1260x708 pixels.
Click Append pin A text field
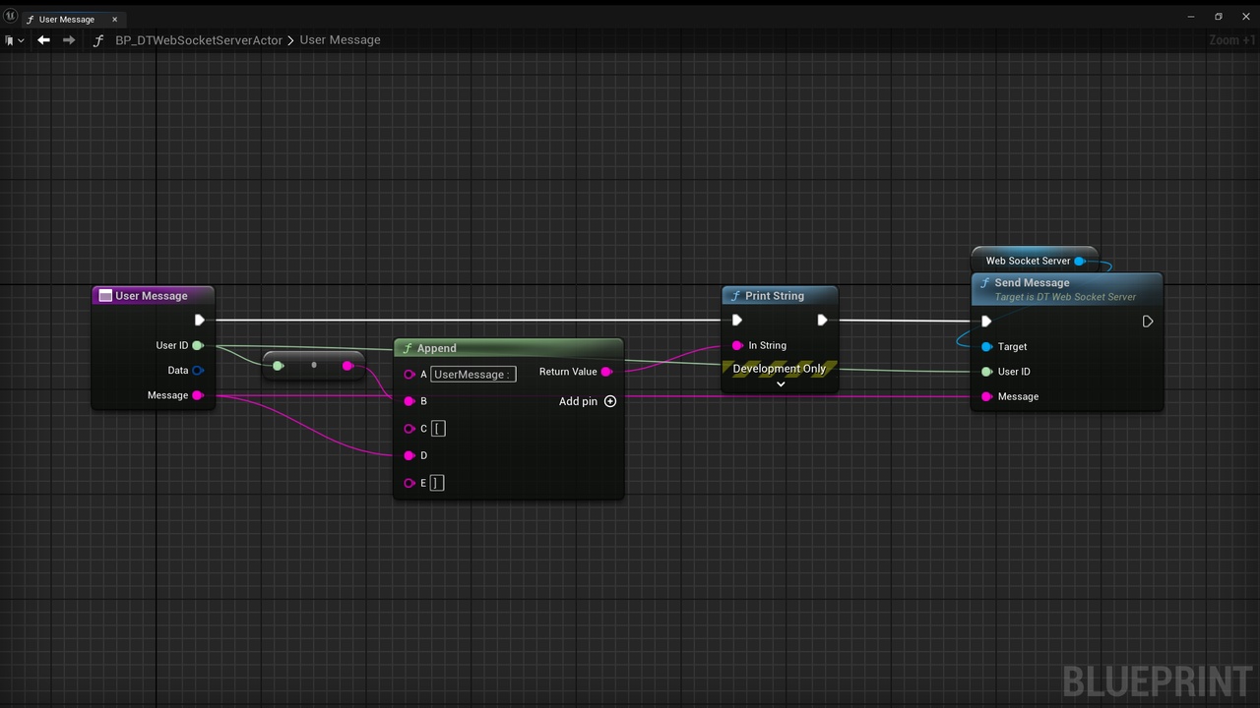pyautogui.click(x=473, y=375)
